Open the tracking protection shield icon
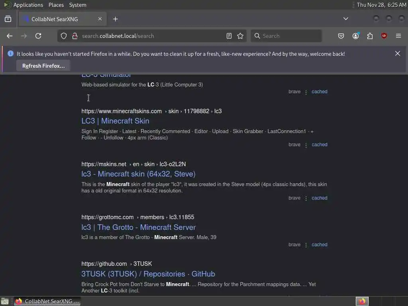Image resolution: width=408 pixels, height=306 pixels. 64,36
